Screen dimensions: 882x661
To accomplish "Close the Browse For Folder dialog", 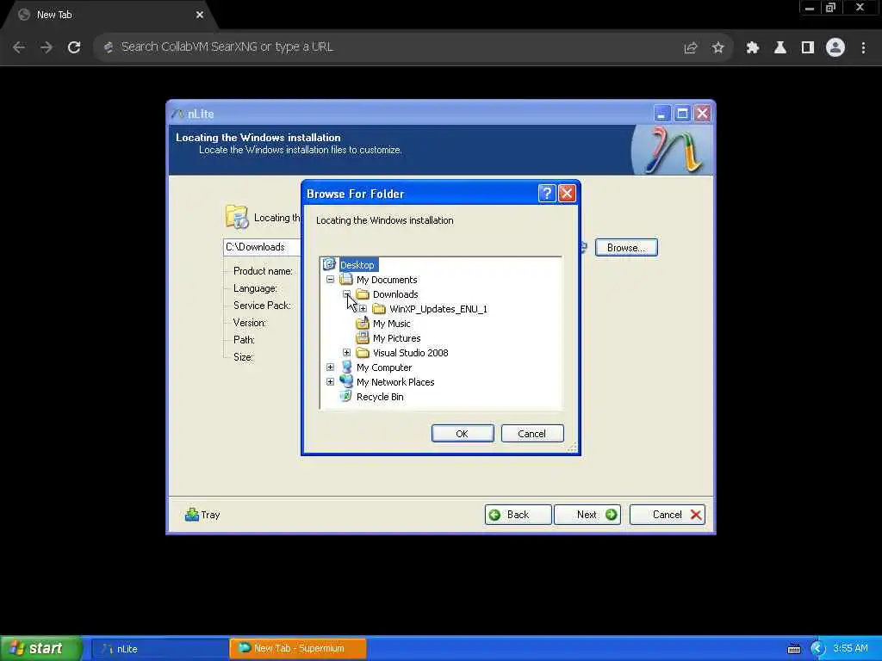I will click(x=567, y=194).
